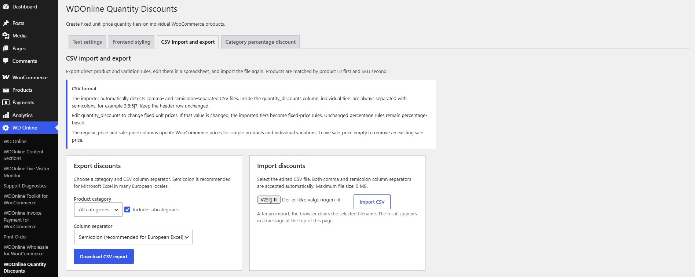Open the Analytics menu item

(29, 115)
